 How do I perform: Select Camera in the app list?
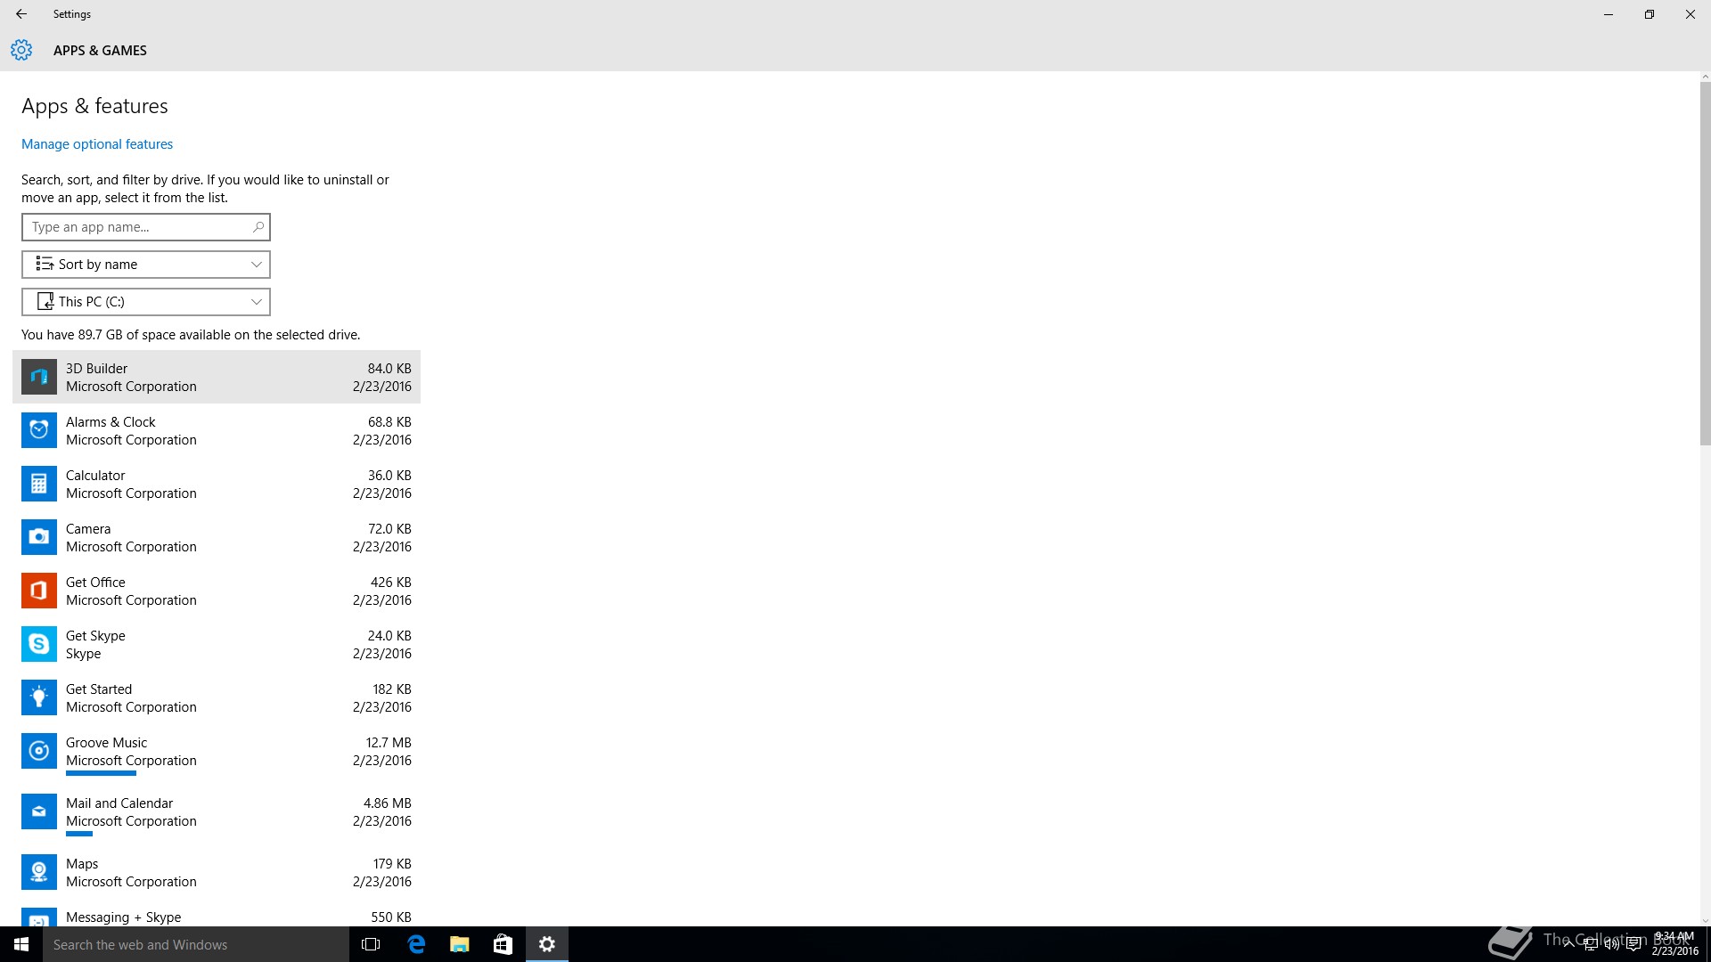coord(217,537)
